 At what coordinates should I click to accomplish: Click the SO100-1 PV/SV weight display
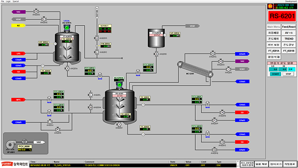point(105,30)
